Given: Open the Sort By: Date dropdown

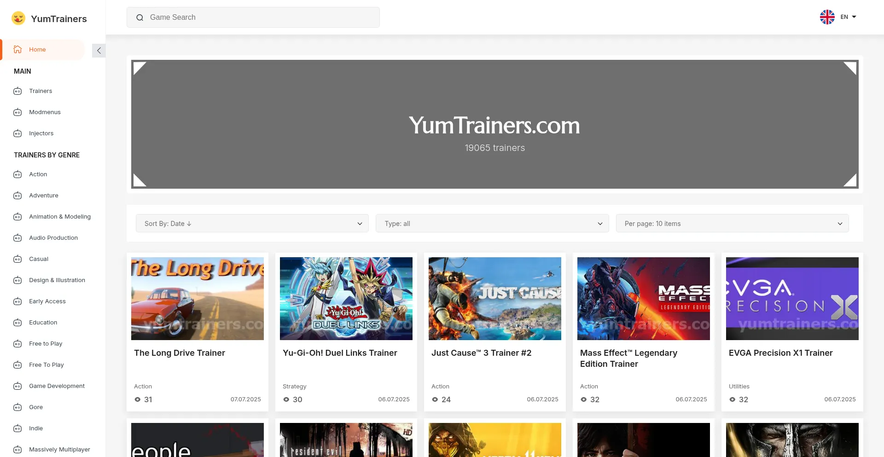Looking at the screenshot, I should [x=252, y=223].
